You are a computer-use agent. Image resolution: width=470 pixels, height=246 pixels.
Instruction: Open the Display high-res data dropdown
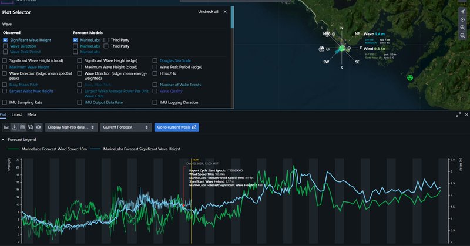(x=71, y=127)
